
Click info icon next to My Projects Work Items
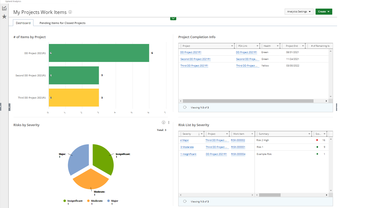(x=70, y=12)
